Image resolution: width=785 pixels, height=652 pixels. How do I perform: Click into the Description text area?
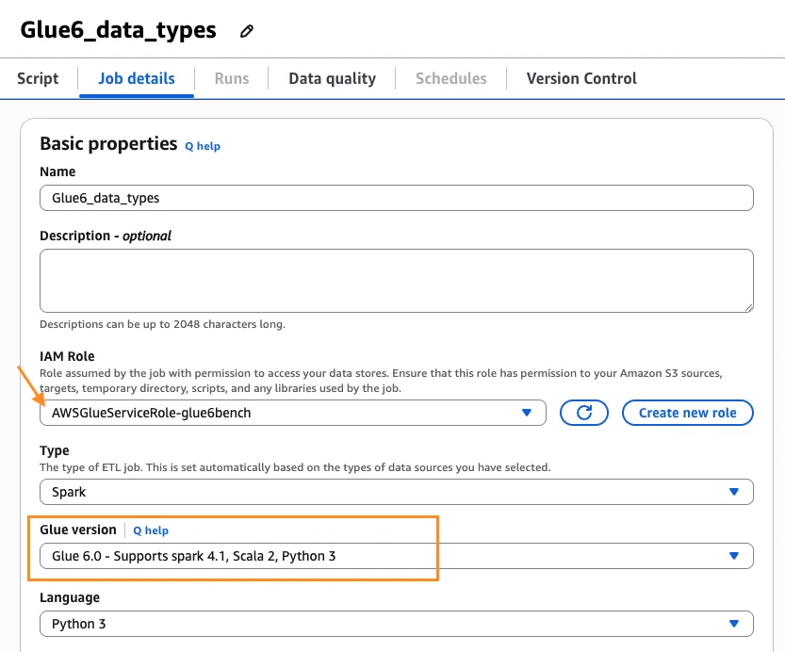(397, 281)
